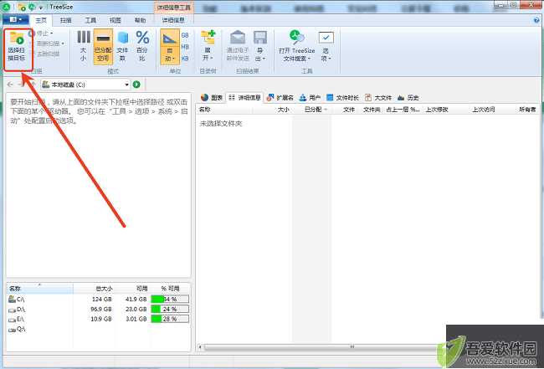Open the Export (导出) dropdown
544x369 pixels.
(259, 47)
